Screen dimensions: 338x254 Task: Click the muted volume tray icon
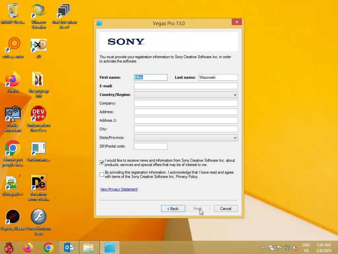295,247
